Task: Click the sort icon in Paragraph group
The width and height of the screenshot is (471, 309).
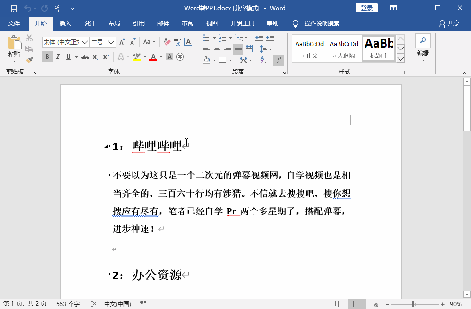Action: click(263, 60)
